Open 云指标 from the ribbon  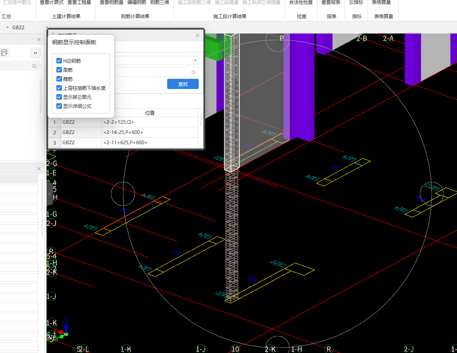point(356,2)
